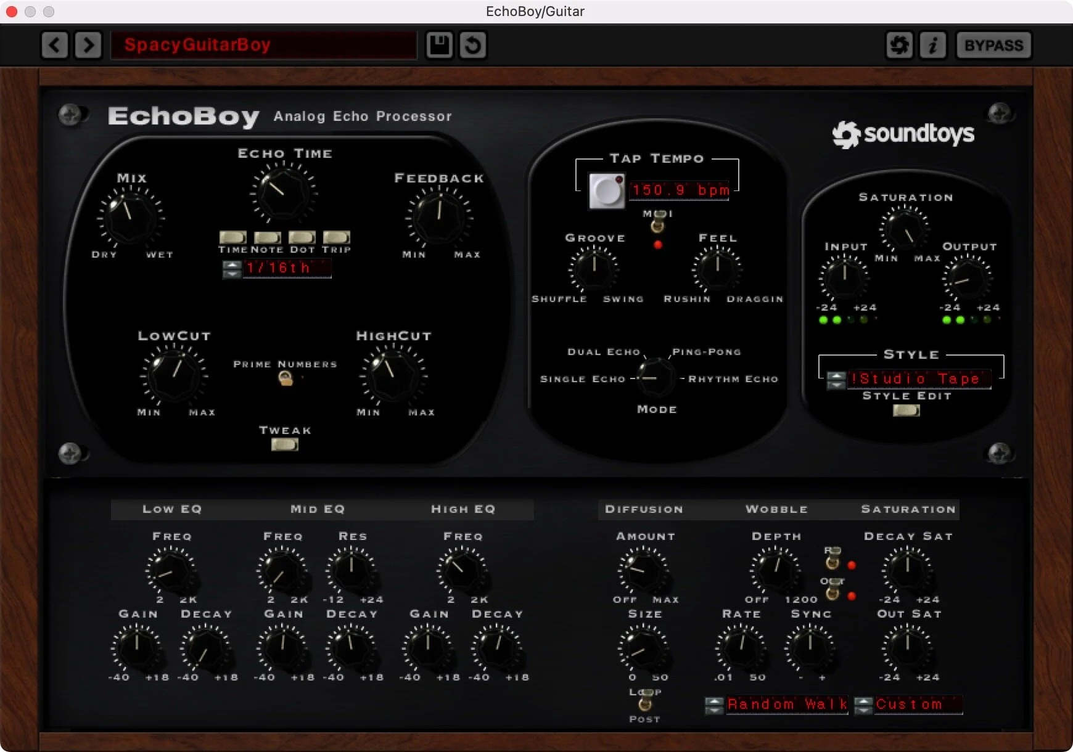Load the next preset with right arrow
The image size is (1073, 752).
88,45
